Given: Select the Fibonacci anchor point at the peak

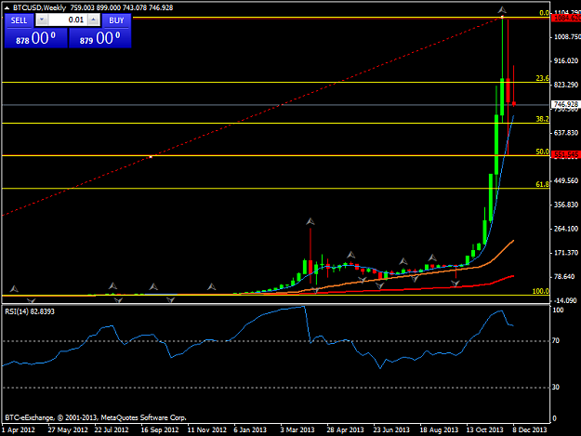Looking at the screenshot, I should click(x=502, y=17).
